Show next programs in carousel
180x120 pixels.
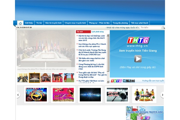162,95
